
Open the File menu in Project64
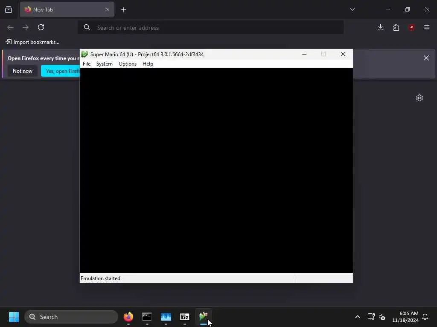86,64
